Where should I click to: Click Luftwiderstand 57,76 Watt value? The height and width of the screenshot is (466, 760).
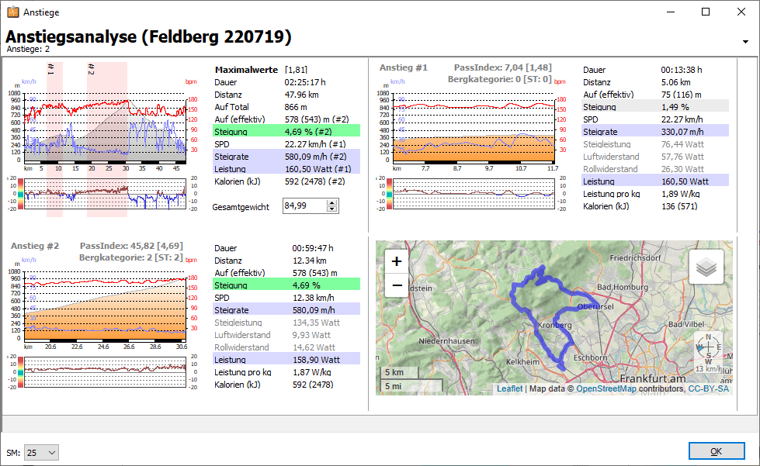[682, 157]
